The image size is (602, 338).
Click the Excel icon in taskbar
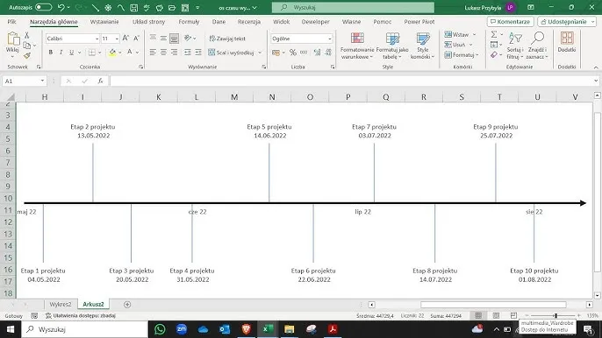click(x=268, y=329)
